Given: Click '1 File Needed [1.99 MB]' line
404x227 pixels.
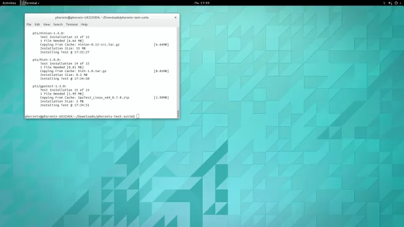Looking at the screenshot, I should click(62, 94).
